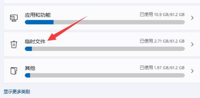The image size is (200, 98).
Task: Click the 临时文件 trash can icon
Action: pyautogui.click(x=14, y=45)
